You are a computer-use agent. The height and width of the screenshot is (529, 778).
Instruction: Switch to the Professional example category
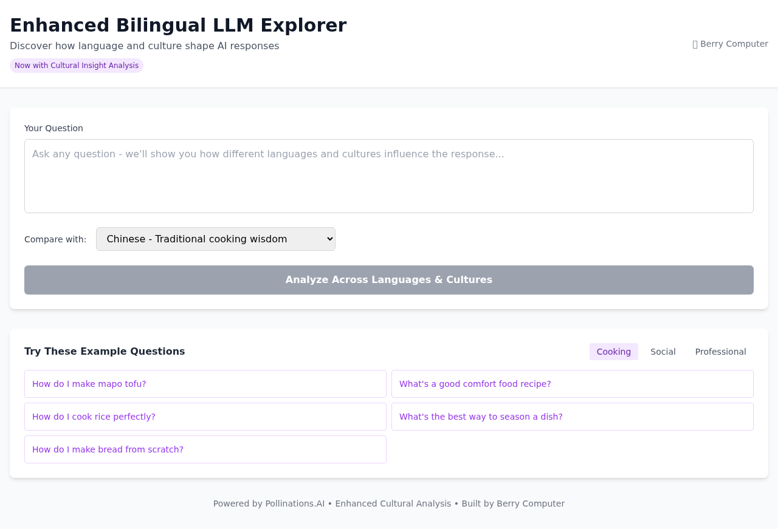720,351
